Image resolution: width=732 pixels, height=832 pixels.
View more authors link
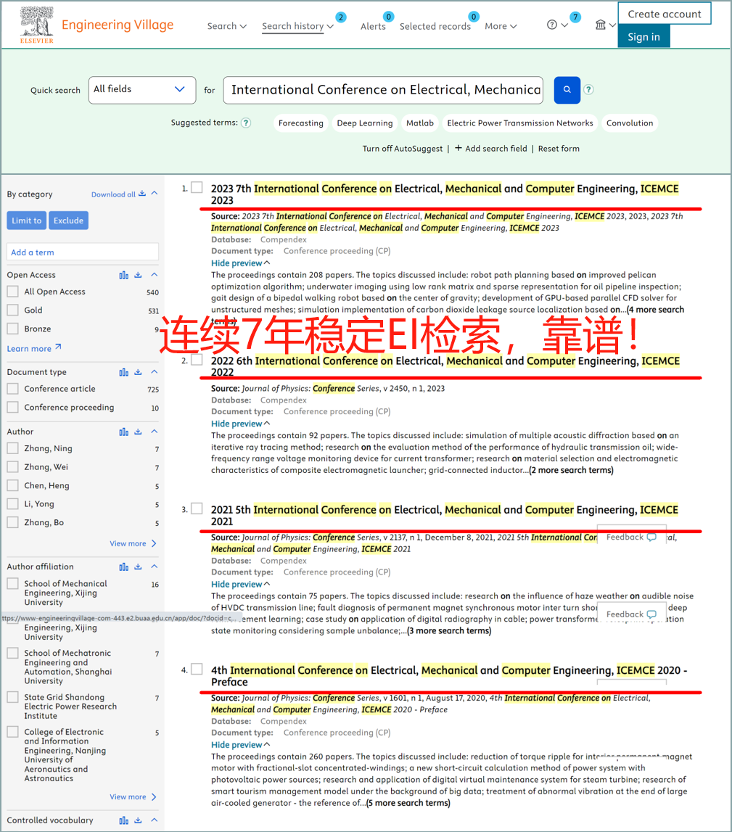click(x=133, y=543)
